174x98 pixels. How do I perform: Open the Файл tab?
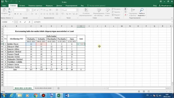(4, 5)
